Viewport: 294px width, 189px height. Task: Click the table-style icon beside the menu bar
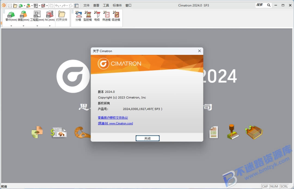(76, 6)
